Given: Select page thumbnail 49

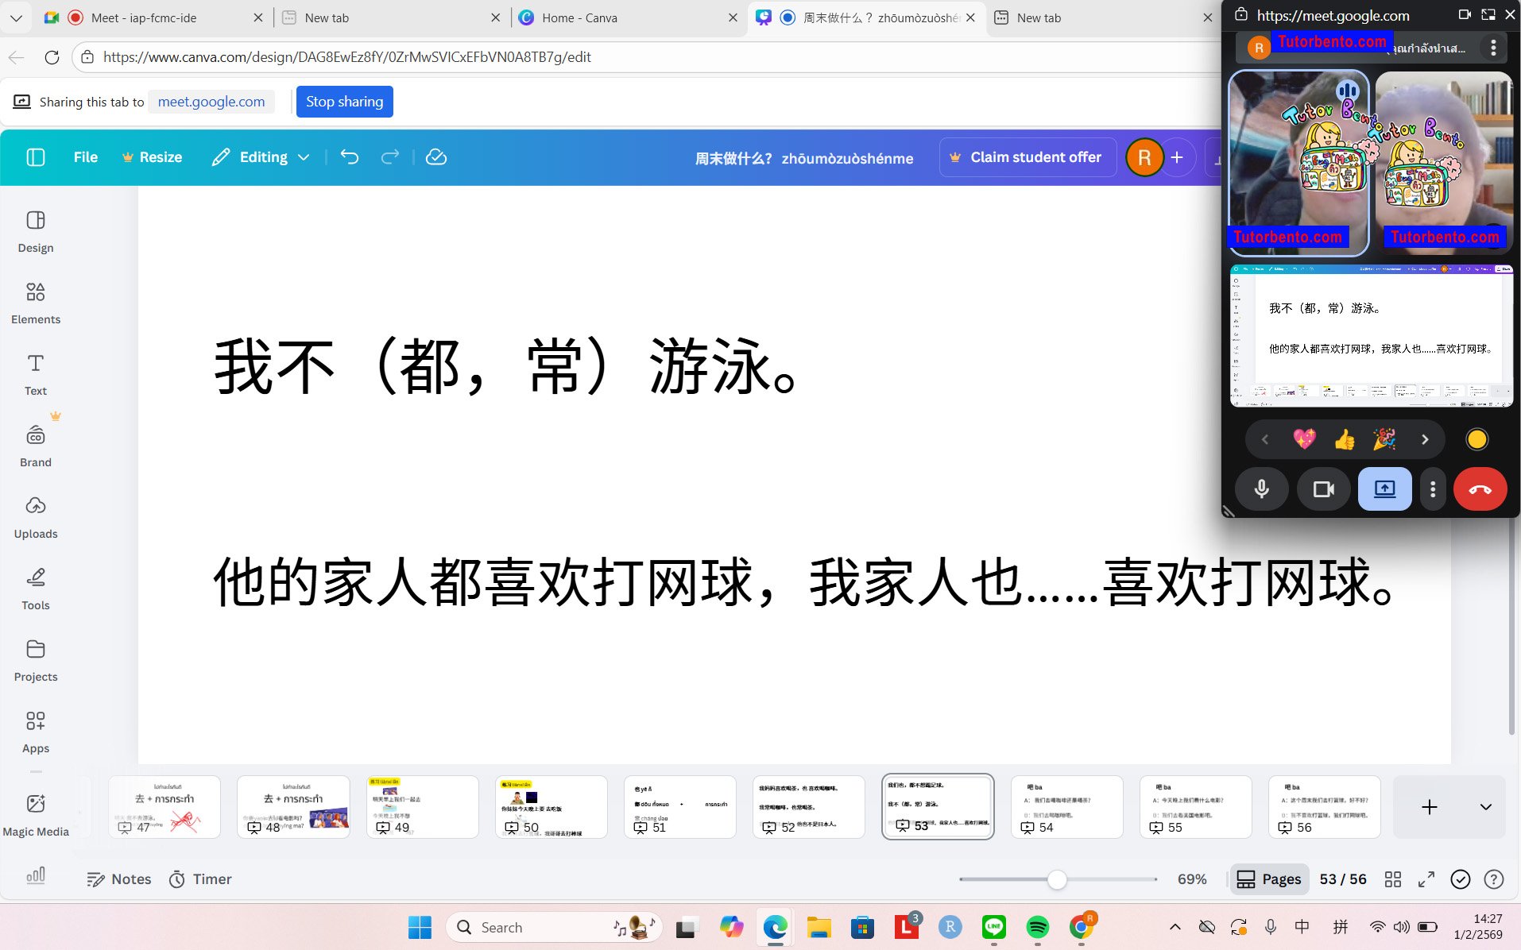Looking at the screenshot, I should click(x=422, y=806).
